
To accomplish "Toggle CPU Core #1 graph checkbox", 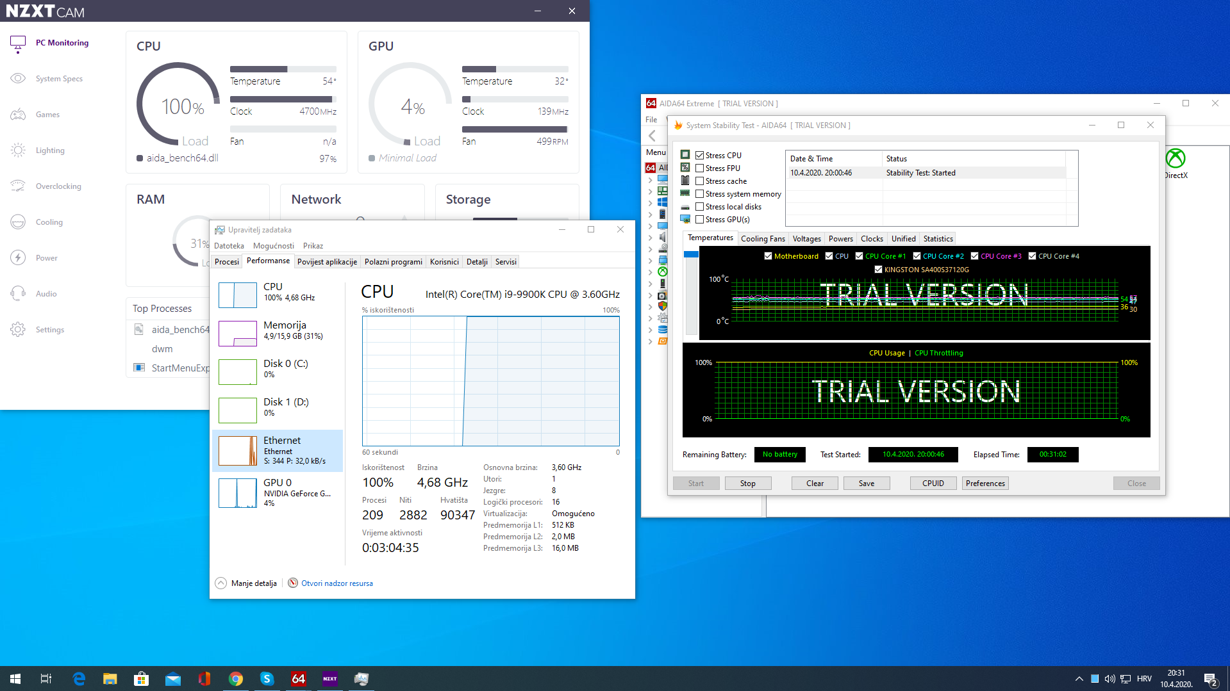I will coord(859,256).
